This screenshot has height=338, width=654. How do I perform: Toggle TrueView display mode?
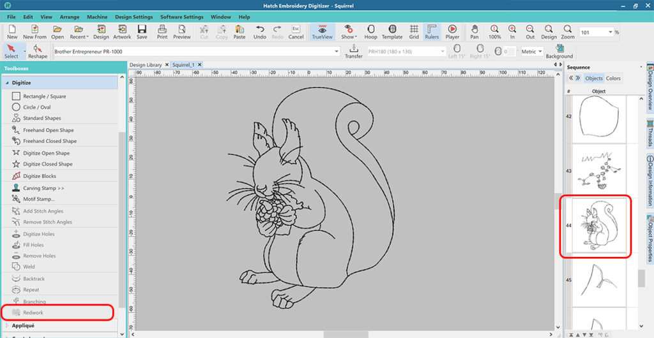coord(322,32)
